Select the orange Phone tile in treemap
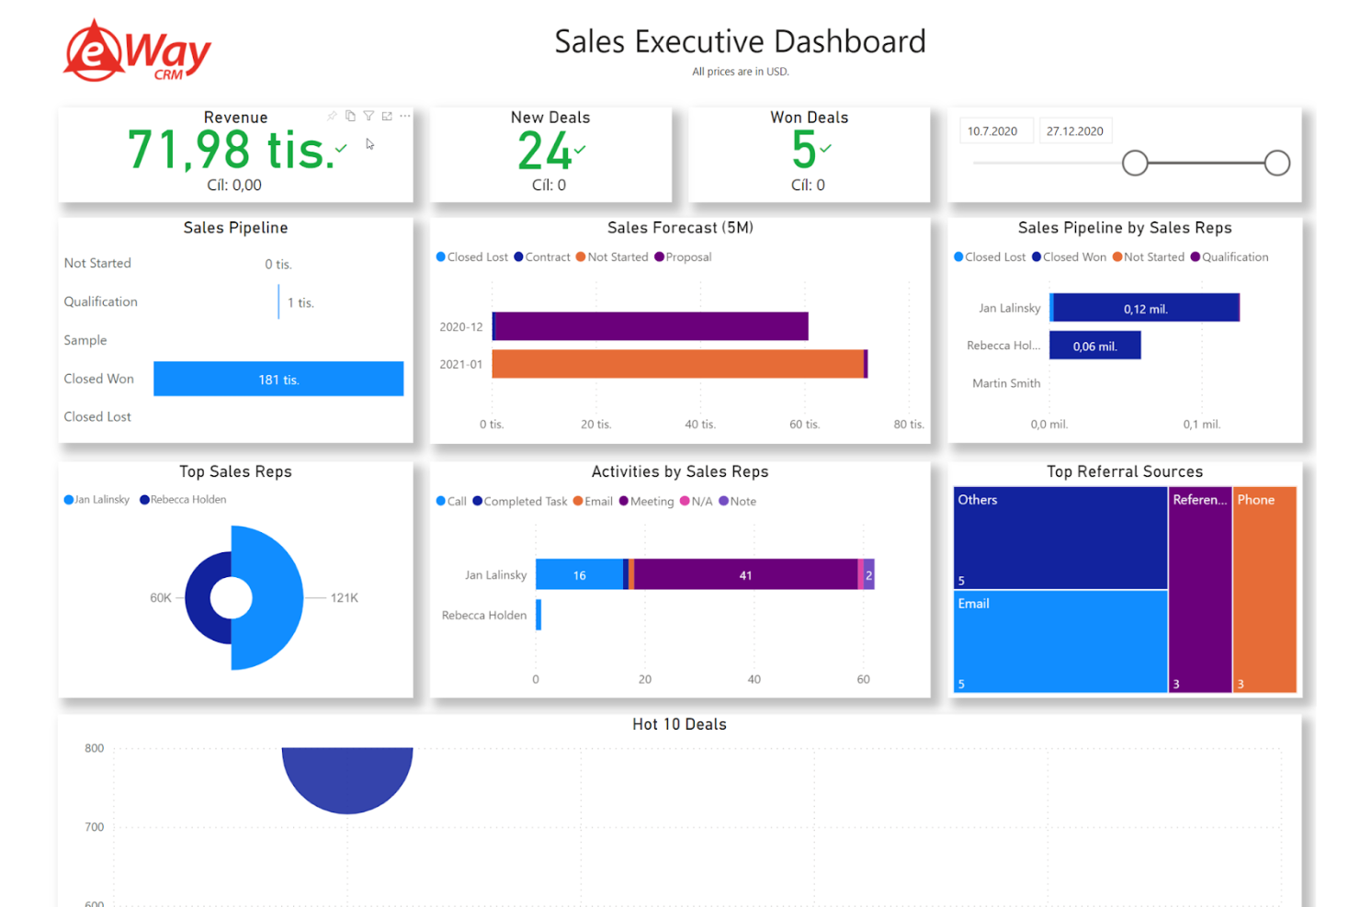 [1264, 589]
